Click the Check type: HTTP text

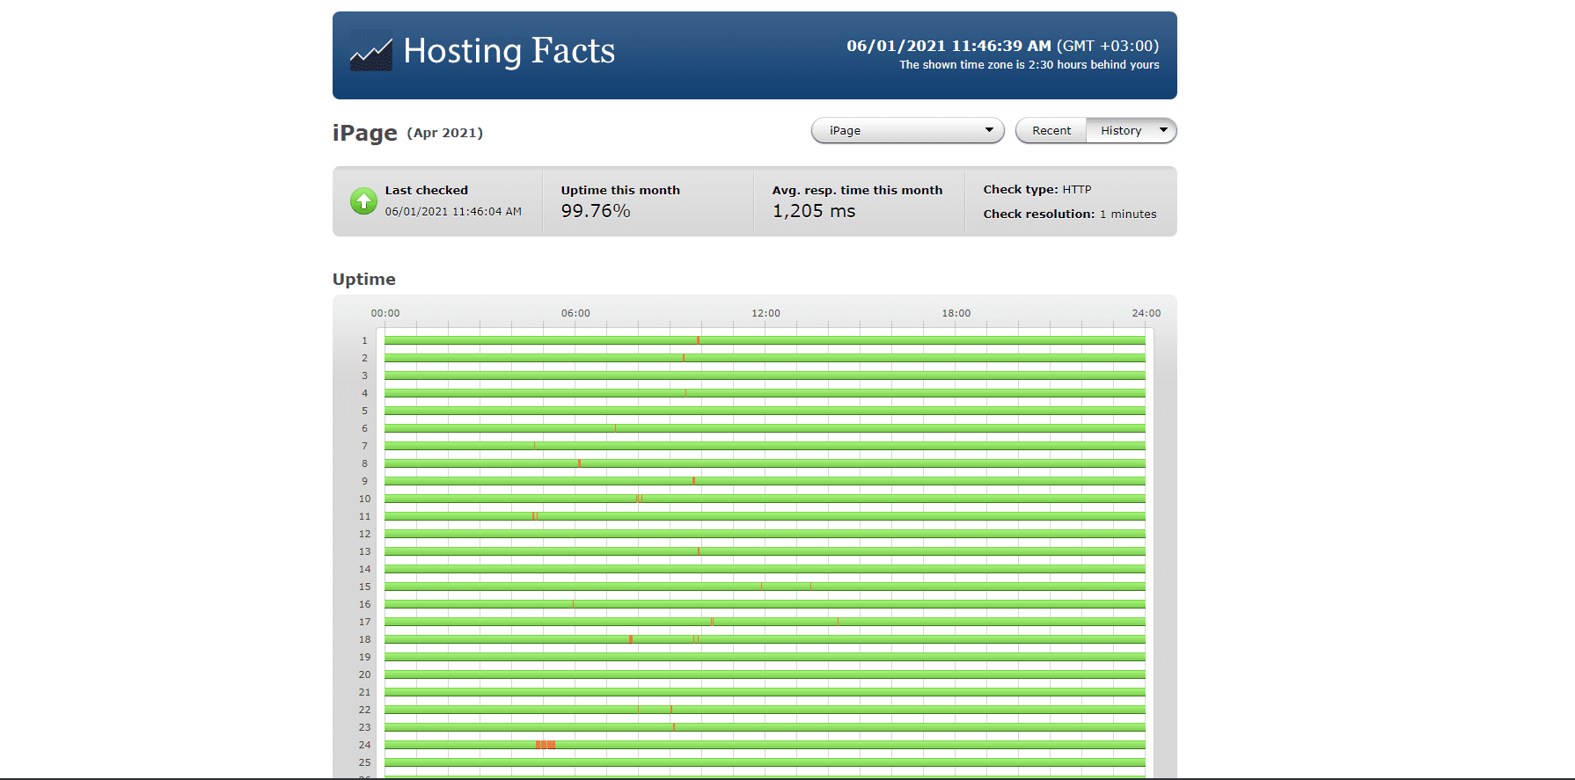1037,189
